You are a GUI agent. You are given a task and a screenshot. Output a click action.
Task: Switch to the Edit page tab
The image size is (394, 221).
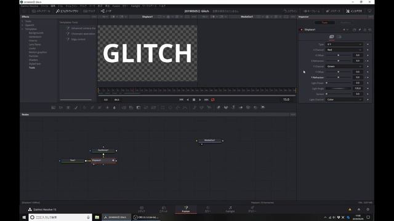click(x=163, y=209)
